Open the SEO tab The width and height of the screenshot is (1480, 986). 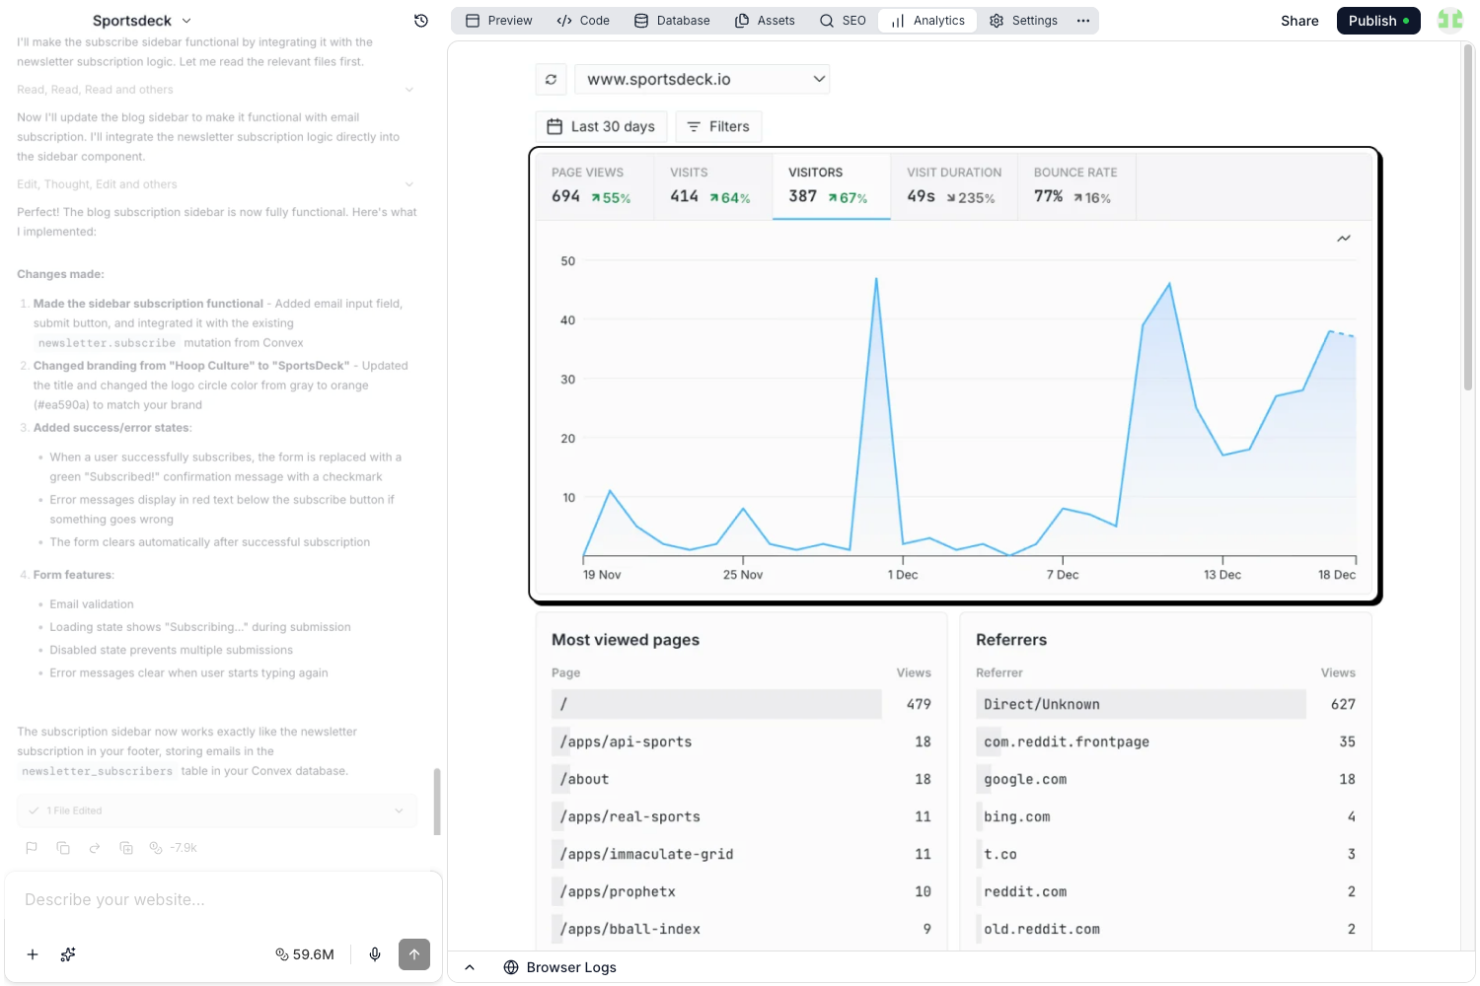pyautogui.click(x=843, y=21)
